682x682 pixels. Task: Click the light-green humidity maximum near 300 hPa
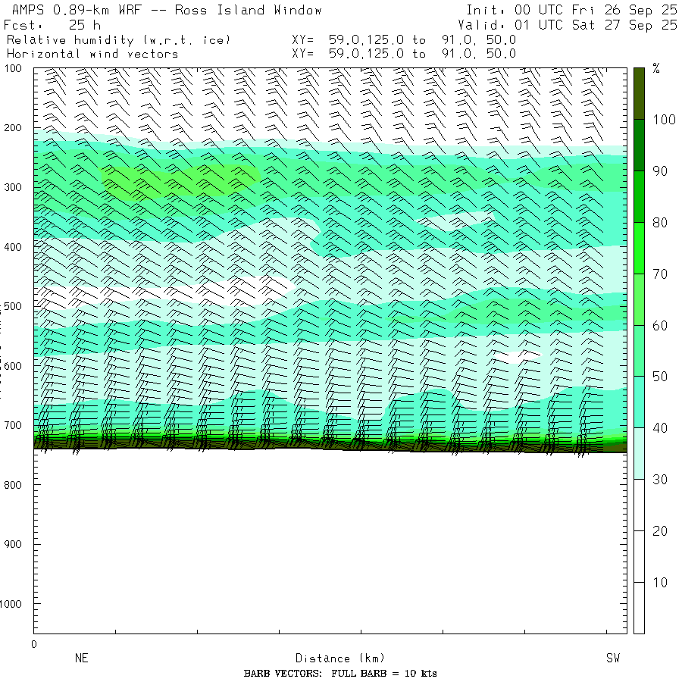point(178,182)
